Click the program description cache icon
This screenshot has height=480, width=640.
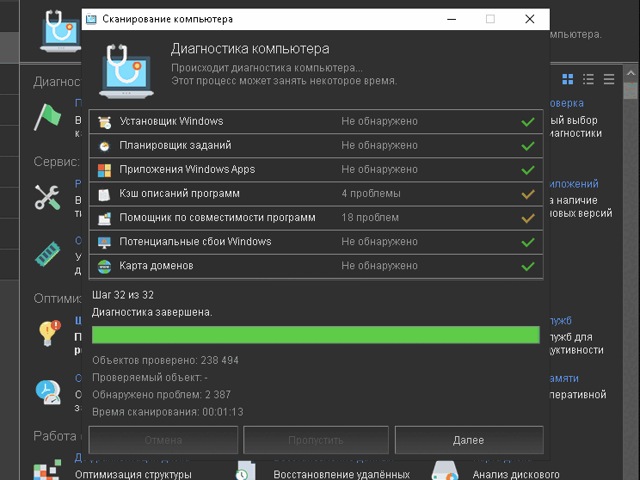tap(104, 194)
